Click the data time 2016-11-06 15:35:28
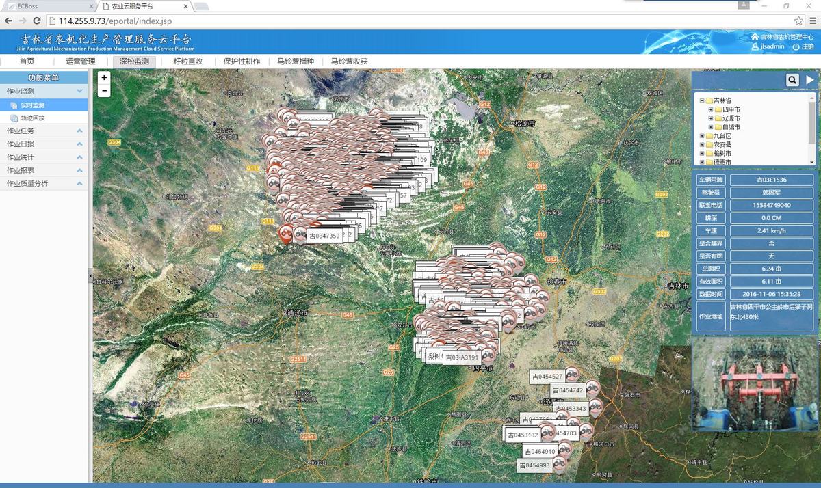The width and height of the screenshot is (821, 488). click(771, 294)
